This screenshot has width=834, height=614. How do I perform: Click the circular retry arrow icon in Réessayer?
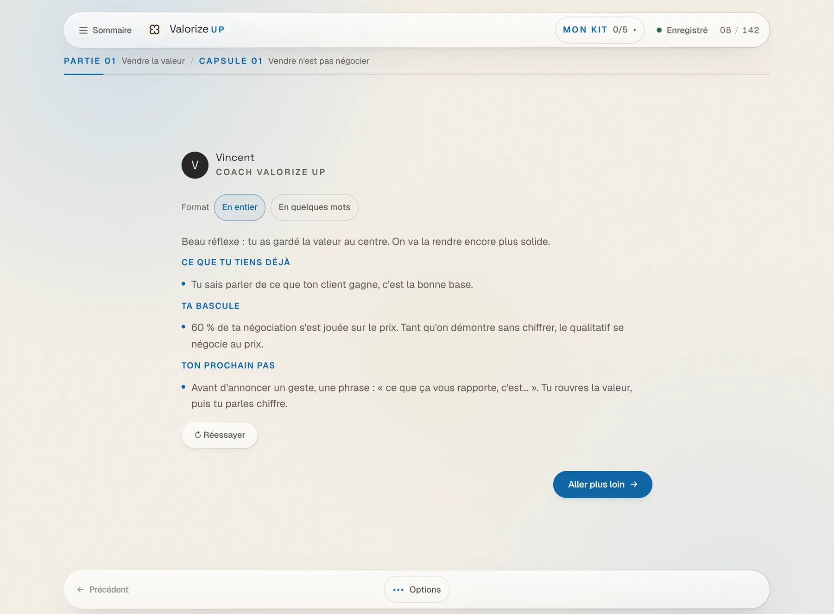pyautogui.click(x=198, y=435)
